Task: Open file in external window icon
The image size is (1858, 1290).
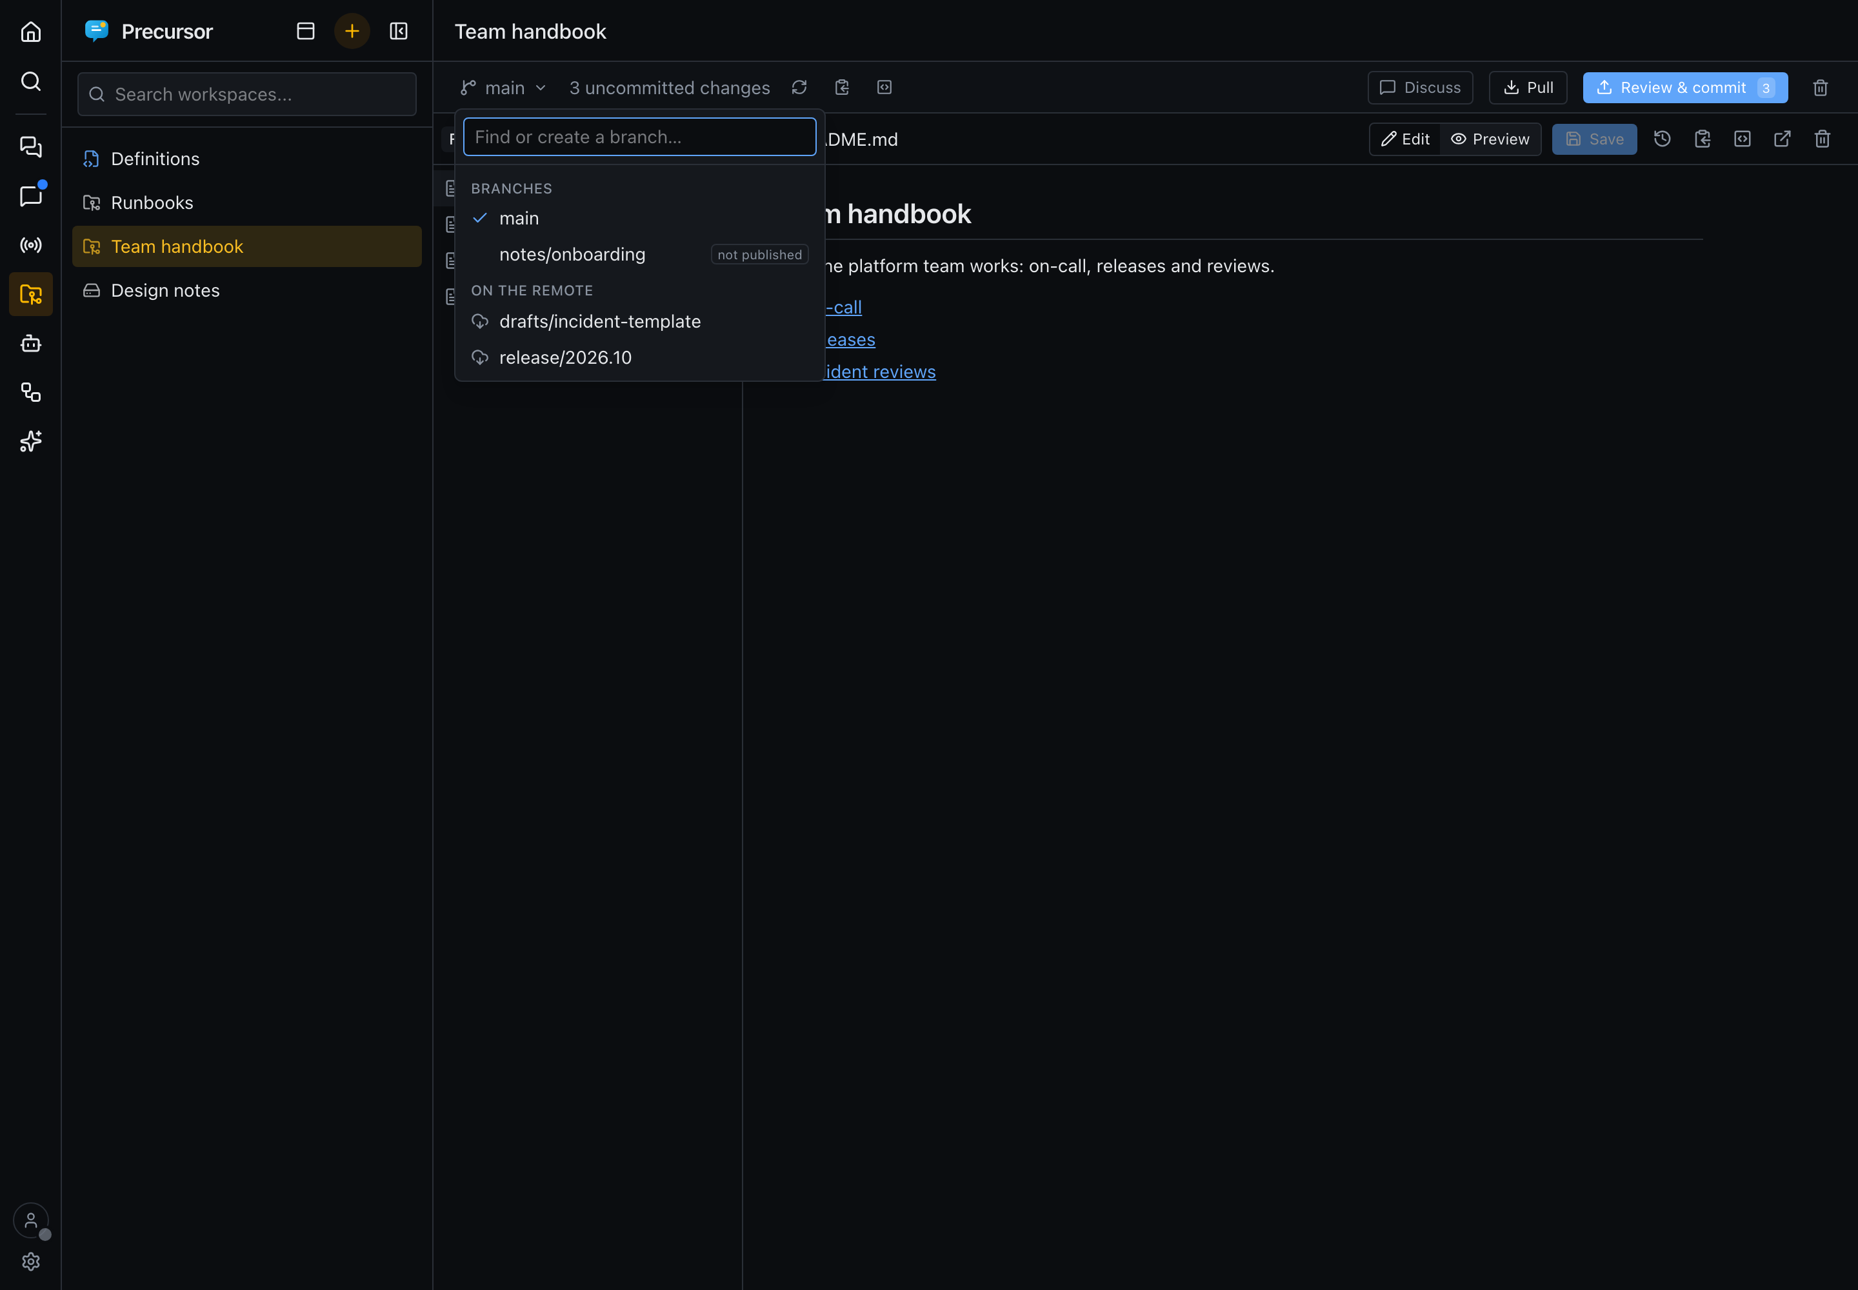Action: 1781,139
